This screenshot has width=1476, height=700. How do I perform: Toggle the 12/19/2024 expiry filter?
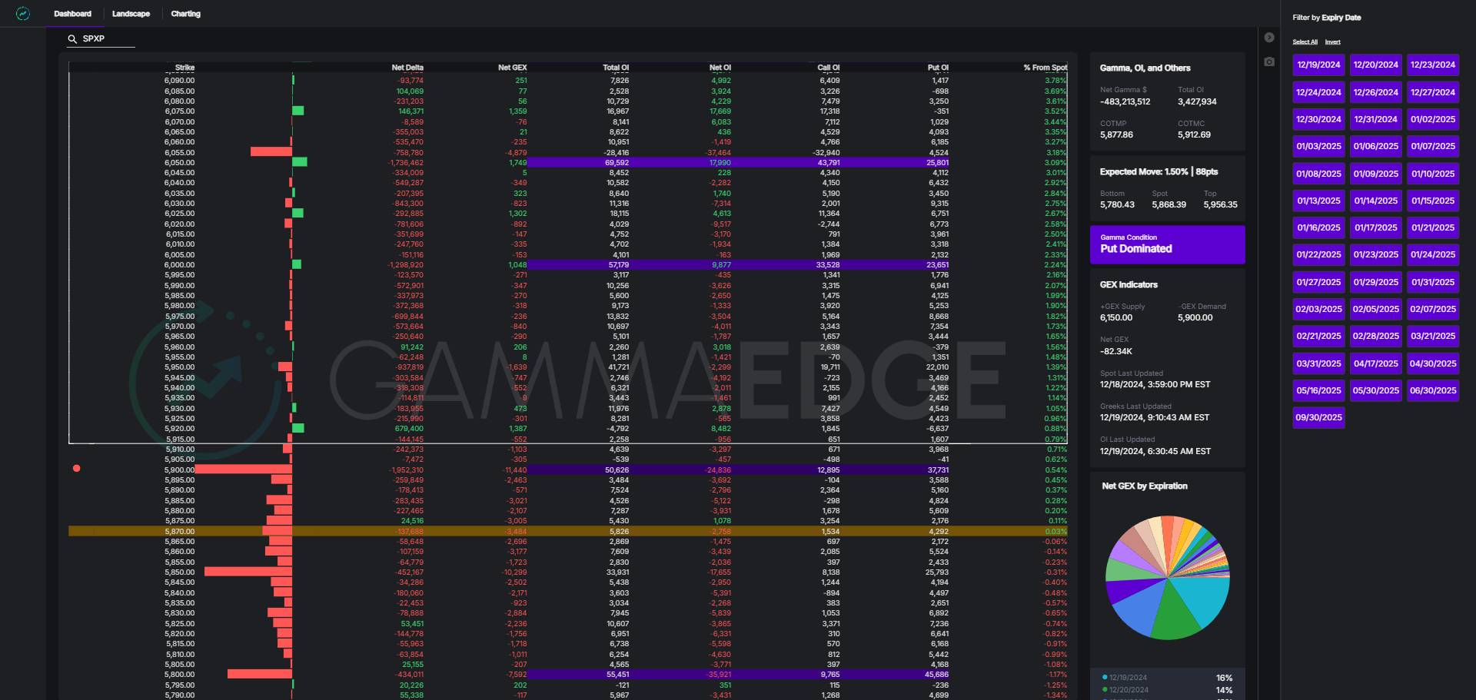(x=1318, y=65)
